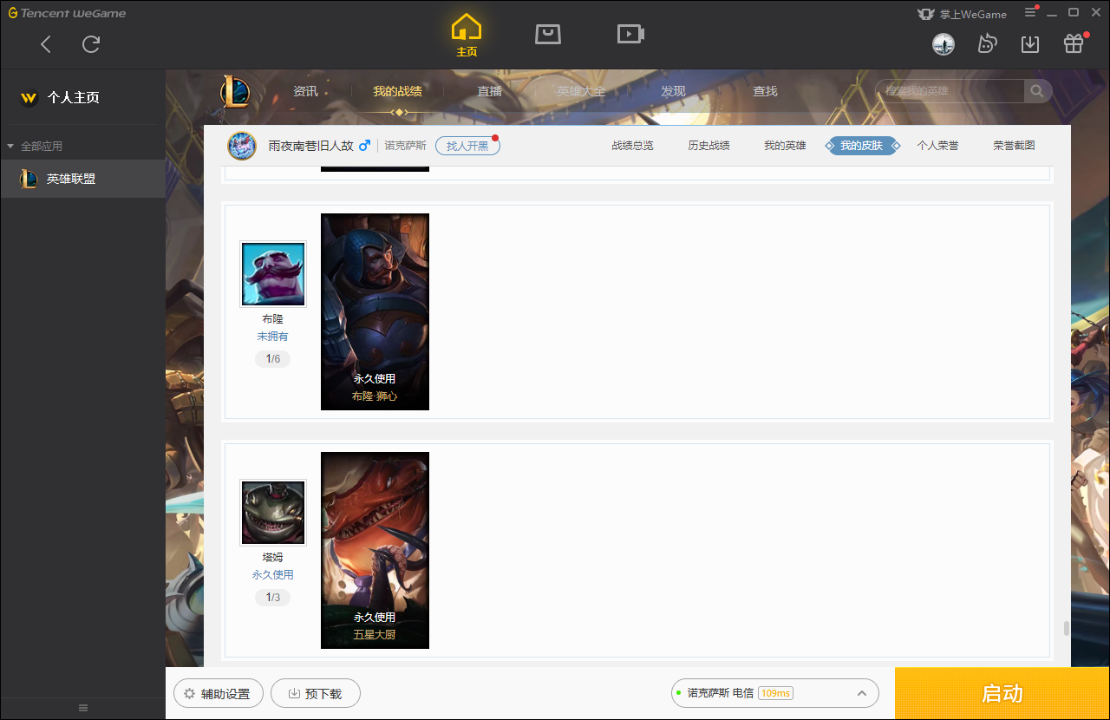
Task: Open the gift box icon
Action: point(1074,43)
